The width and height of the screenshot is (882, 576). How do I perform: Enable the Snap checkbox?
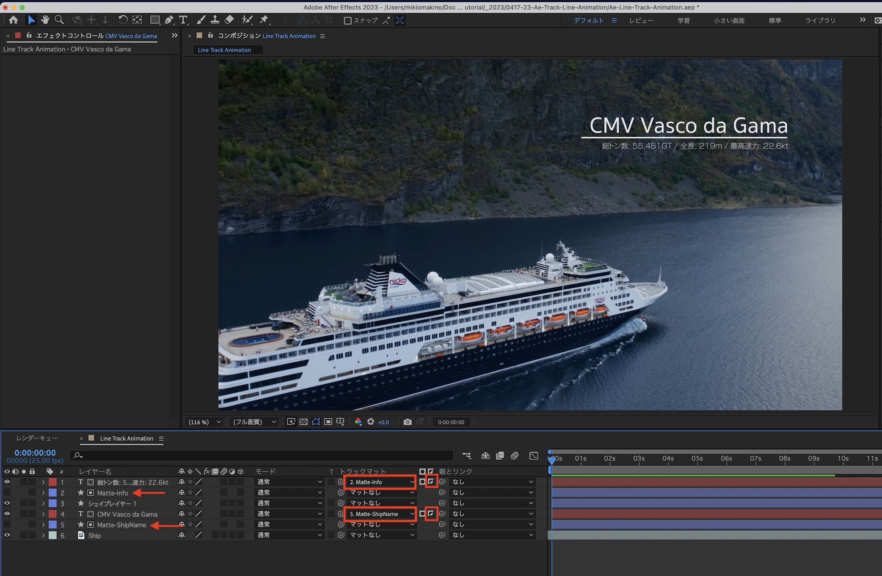click(x=348, y=20)
